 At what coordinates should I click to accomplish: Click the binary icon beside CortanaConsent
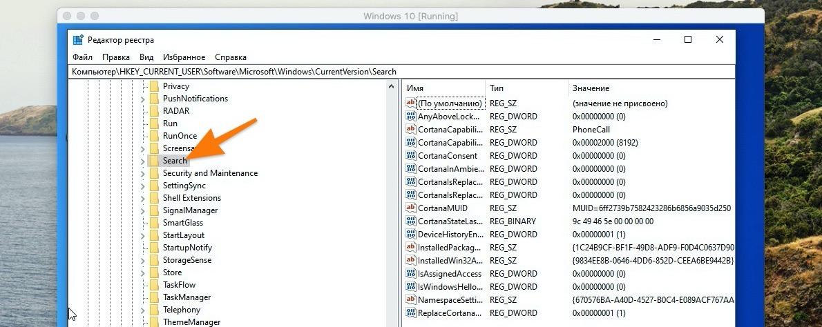click(x=411, y=155)
